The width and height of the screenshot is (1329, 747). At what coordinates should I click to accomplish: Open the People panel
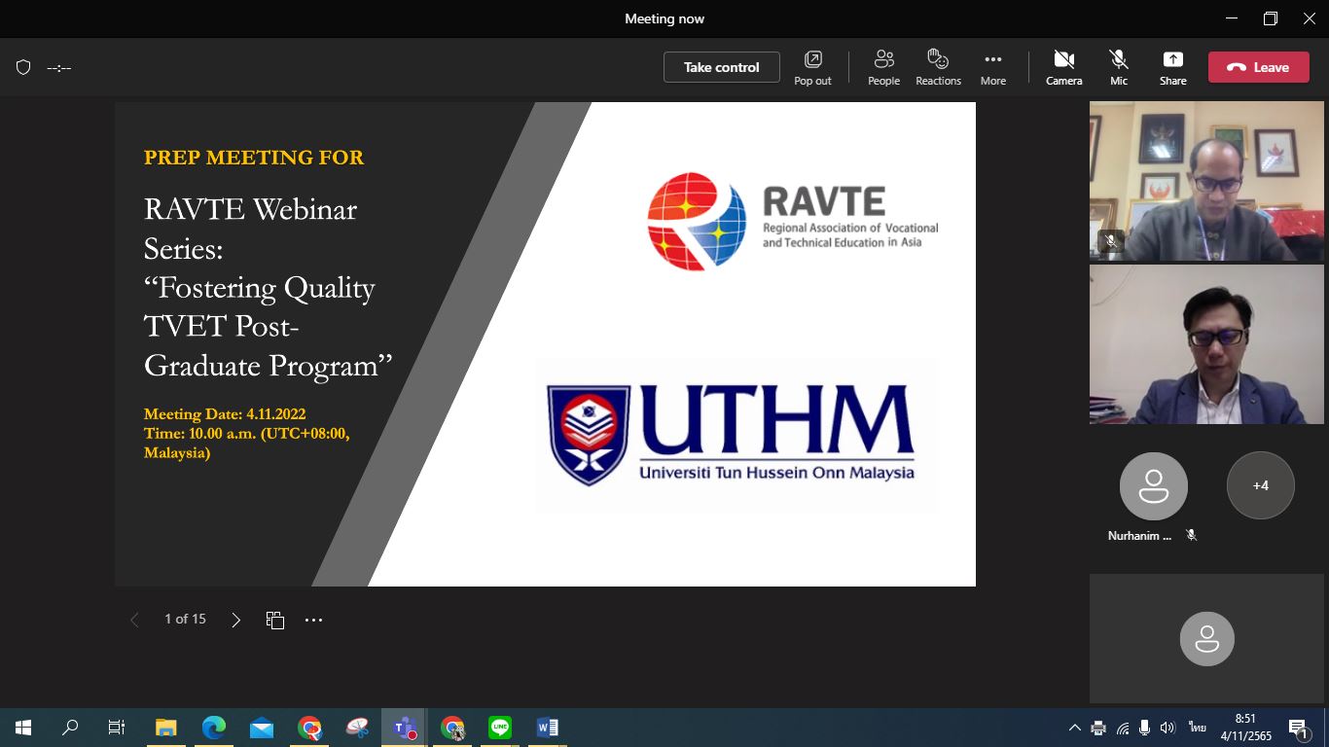point(883,67)
